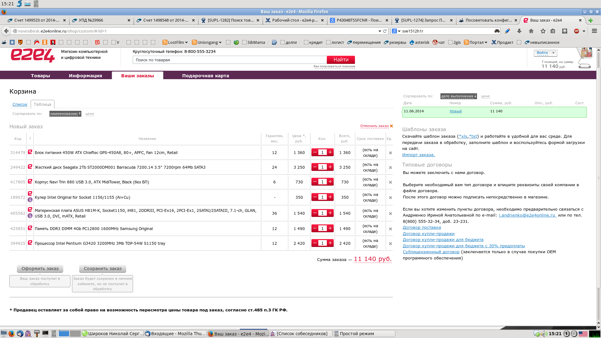Decrease Intel Pentium processor quantity with minus
Image resolution: width=601 pixels, height=338 pixels.
pyautogui.click(x=315, y=243)
